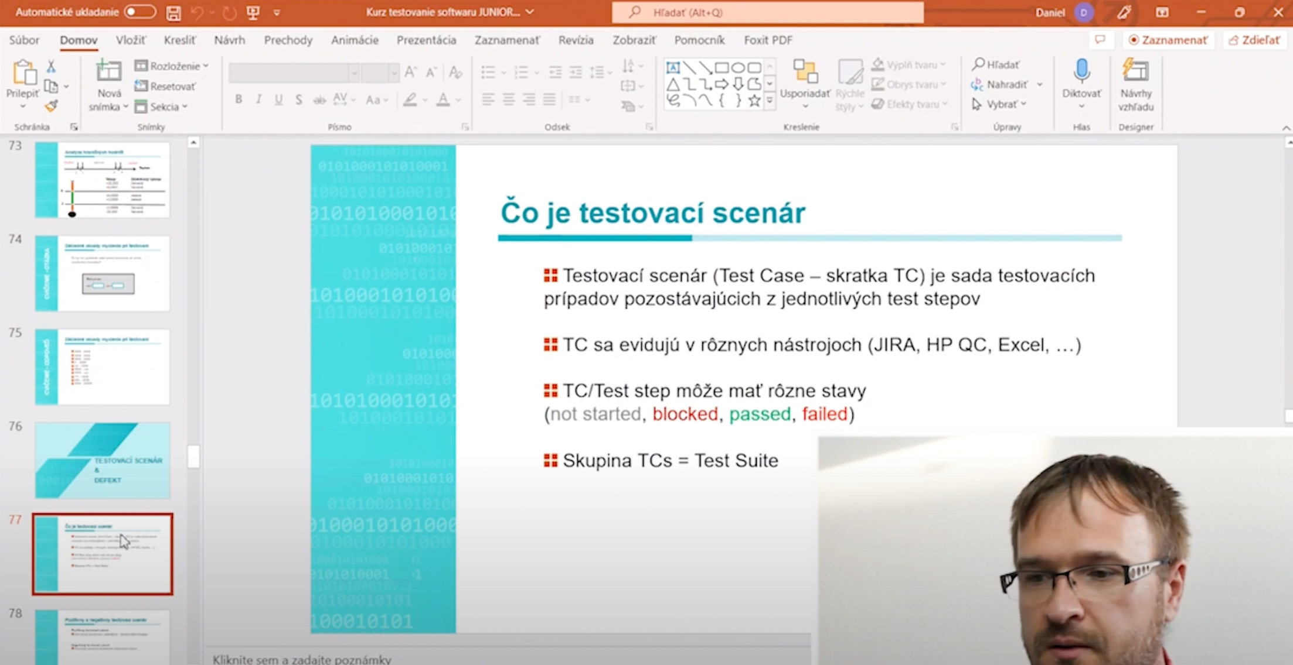Image resolution: width=1293 pixels, height=665 pixels.
Task: Increase font size icon
Action: pyautogui.click(x=410, y=72)
